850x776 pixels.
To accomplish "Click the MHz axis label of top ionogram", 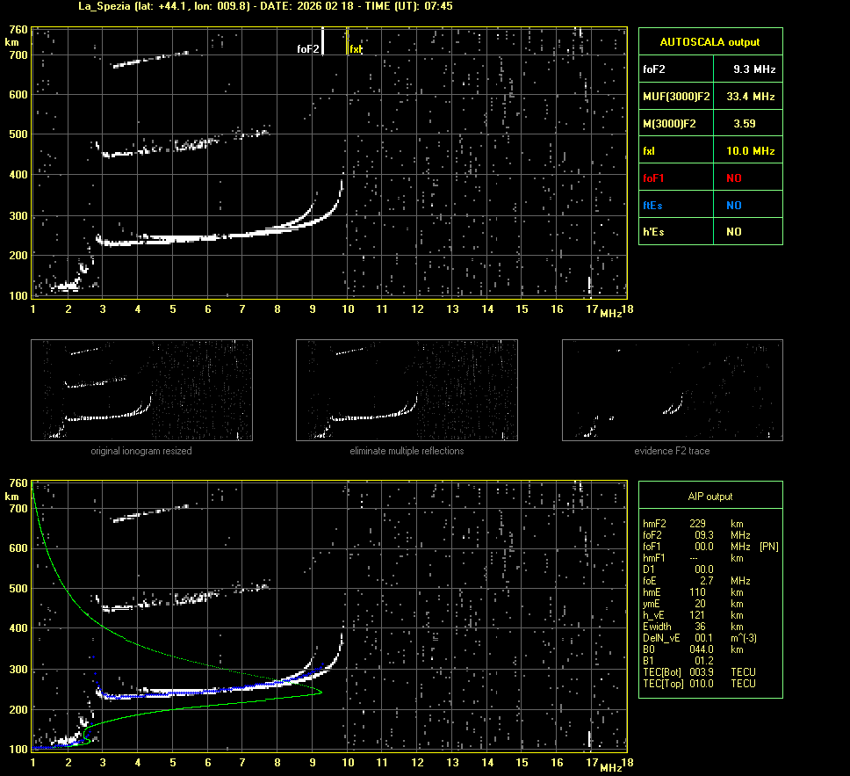I will click(x=611, y=313).
